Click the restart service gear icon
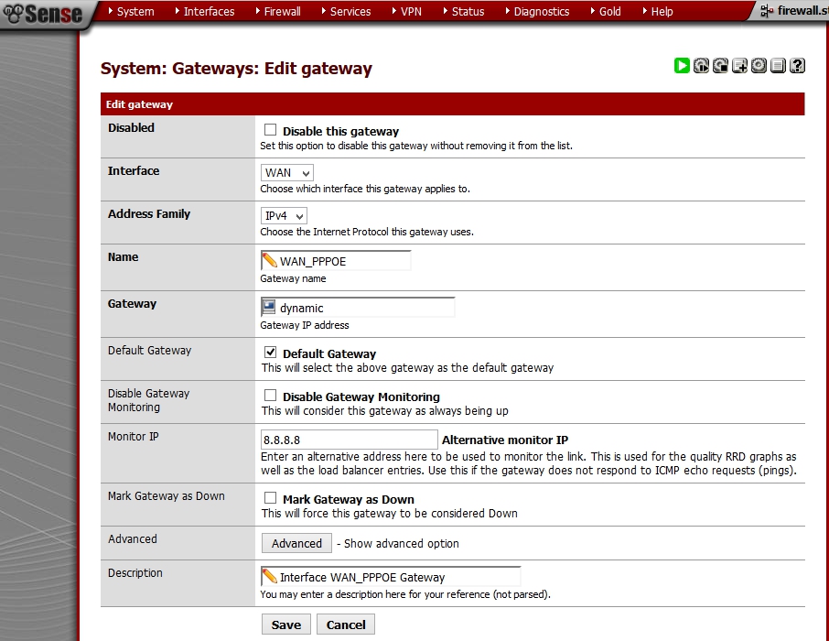 (x=701, y=65)
